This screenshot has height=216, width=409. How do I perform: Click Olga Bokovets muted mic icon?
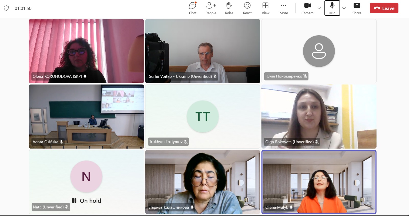pos(317,142)
